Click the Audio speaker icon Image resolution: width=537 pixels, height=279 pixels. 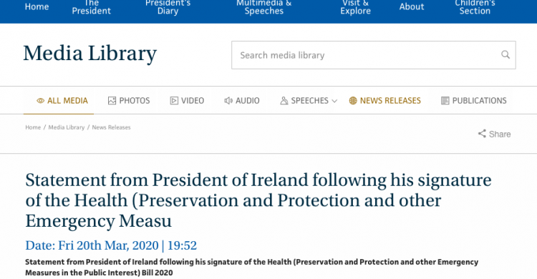click(x=228, y=101)
